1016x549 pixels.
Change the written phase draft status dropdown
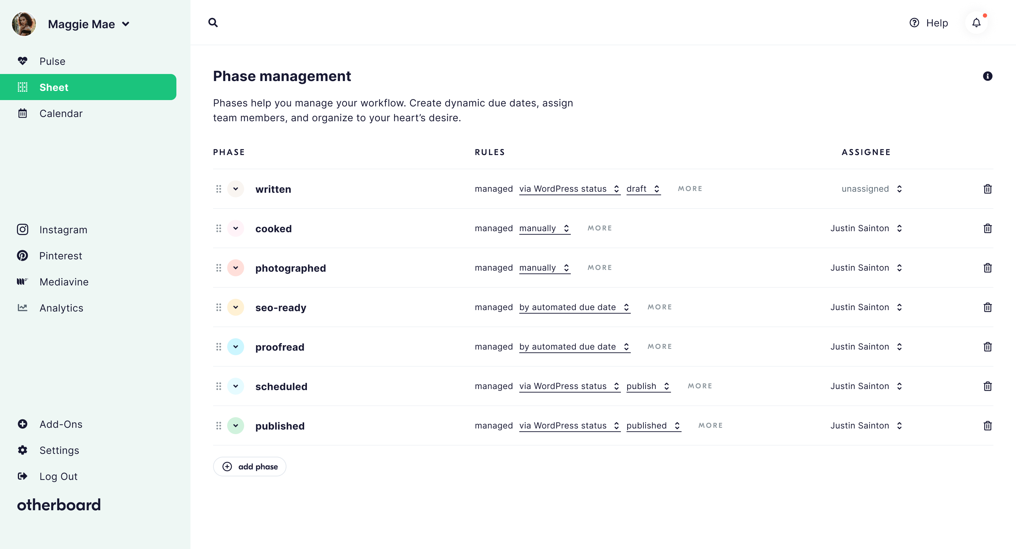pos(643,189)
